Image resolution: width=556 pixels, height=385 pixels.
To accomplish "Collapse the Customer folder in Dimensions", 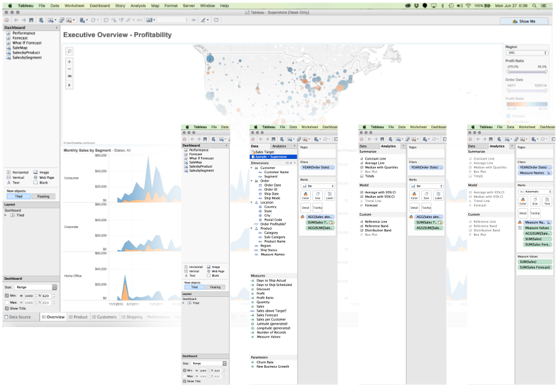I will tap(252, 168).
